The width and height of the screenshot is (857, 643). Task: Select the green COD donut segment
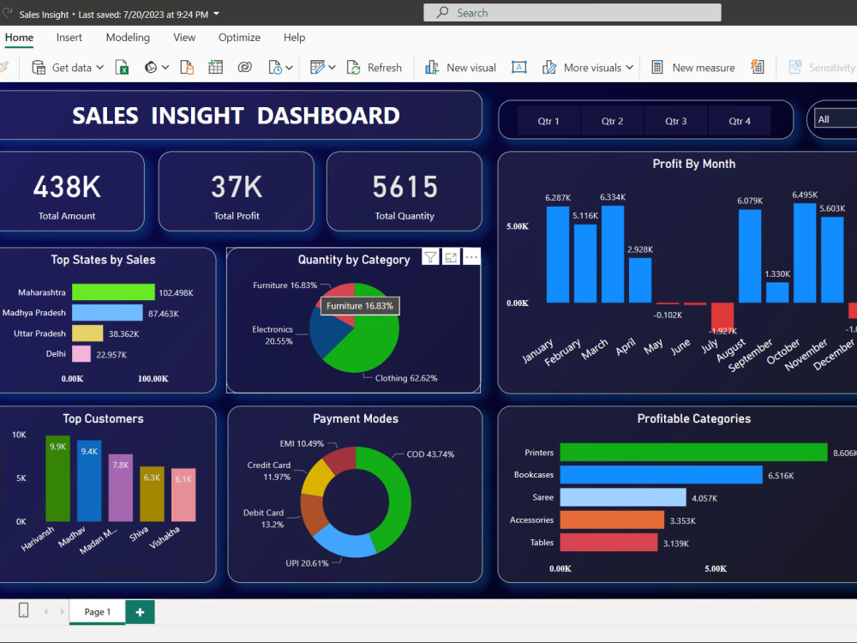pos(396,492)
